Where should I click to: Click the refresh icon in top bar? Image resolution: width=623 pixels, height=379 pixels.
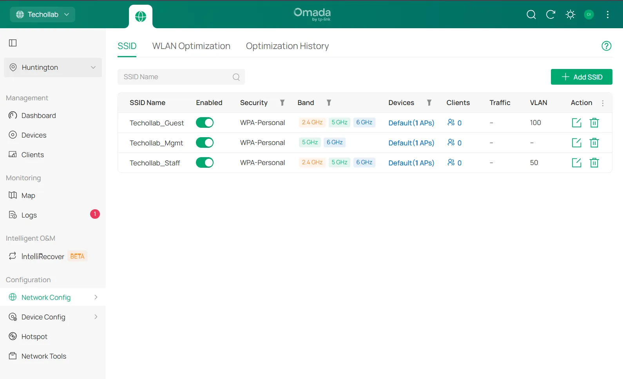[551, 15]
